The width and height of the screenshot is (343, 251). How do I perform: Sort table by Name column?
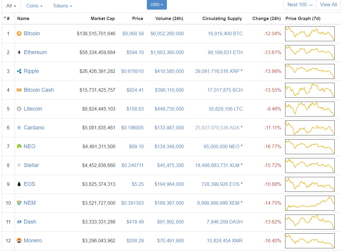pos(23,19)
